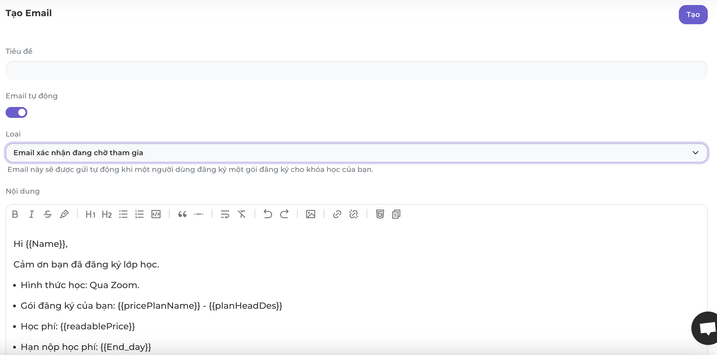Image resolution: width=717 pixels, height=355 pixels.
Task: Set Heading 2 style
Action: point(107,214)
